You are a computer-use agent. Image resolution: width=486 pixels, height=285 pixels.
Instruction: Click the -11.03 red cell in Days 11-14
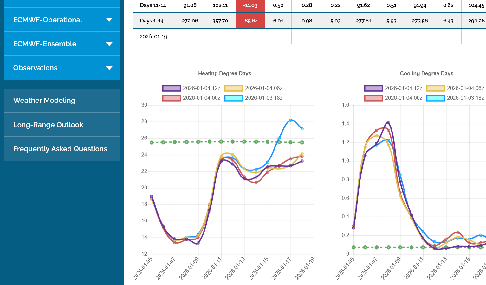[x=250, y=5]
